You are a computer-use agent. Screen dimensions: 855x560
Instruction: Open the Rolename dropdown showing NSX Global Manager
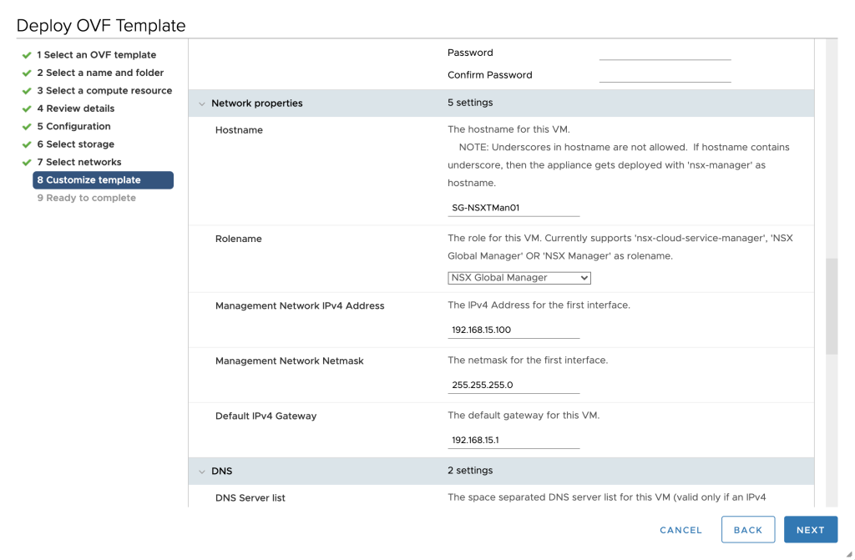click(519, 278)
